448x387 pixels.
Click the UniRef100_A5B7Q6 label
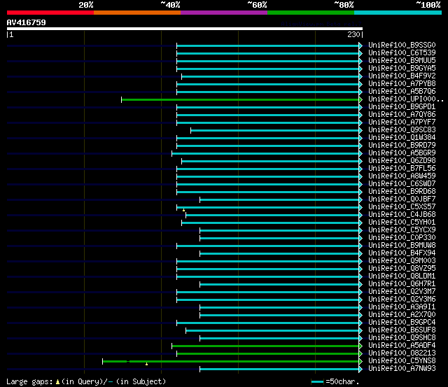402,92
